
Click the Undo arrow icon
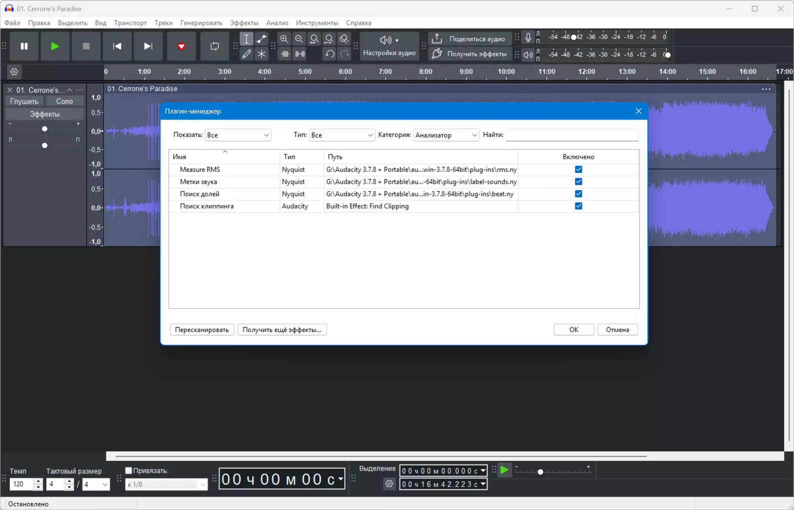pyautogui.click(x=329, y=54)
